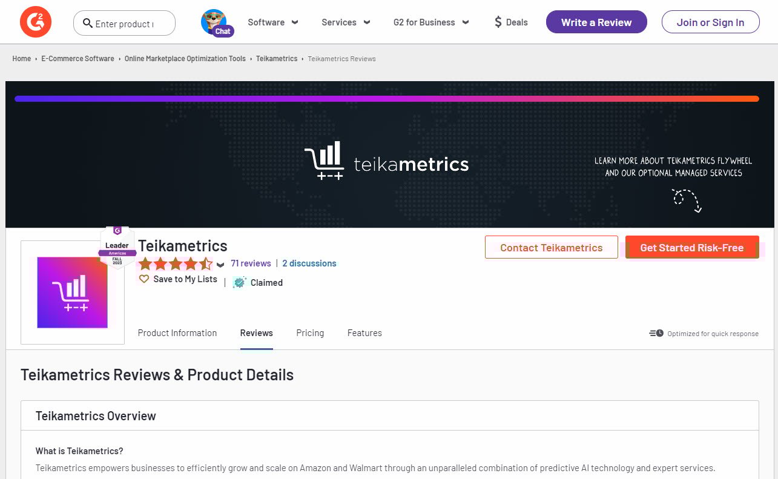
Task: Expand the G2 for Business dropdown
Action: 430,22
